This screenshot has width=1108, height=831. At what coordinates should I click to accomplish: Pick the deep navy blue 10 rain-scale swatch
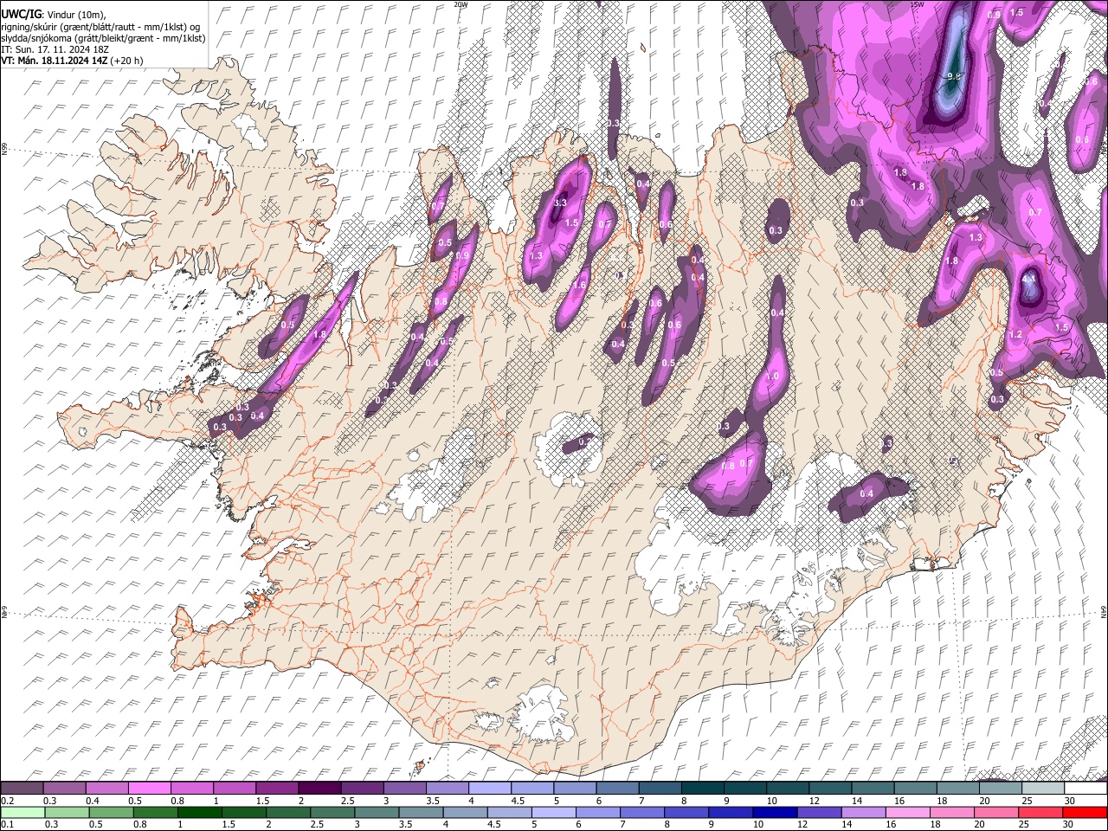(775, 811)
